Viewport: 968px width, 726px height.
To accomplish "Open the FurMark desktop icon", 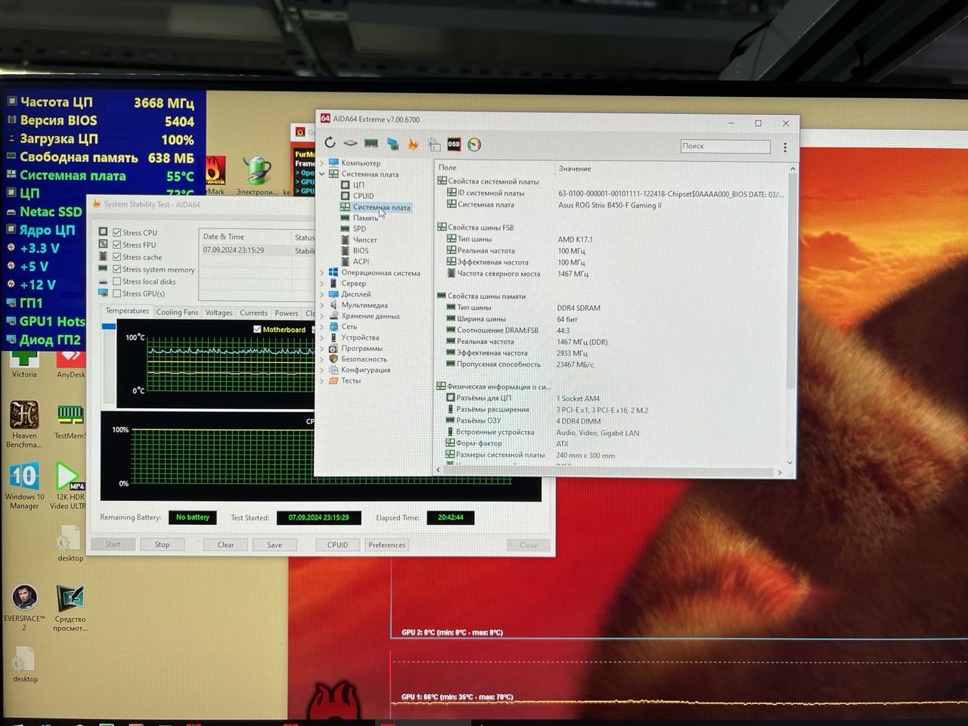I will [215, 175].
